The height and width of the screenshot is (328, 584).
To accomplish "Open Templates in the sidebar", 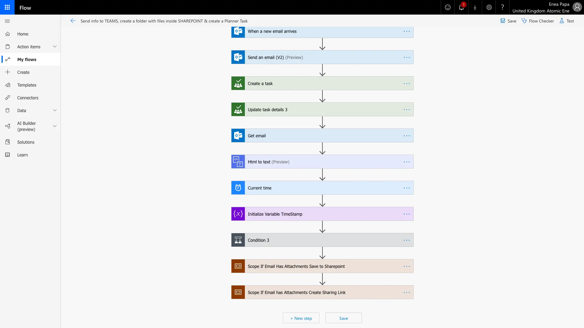I will pyautogui.click(x=27, y=85).
